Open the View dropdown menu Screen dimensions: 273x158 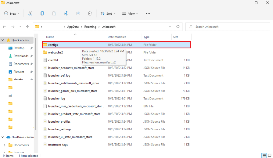coord(130,14)
